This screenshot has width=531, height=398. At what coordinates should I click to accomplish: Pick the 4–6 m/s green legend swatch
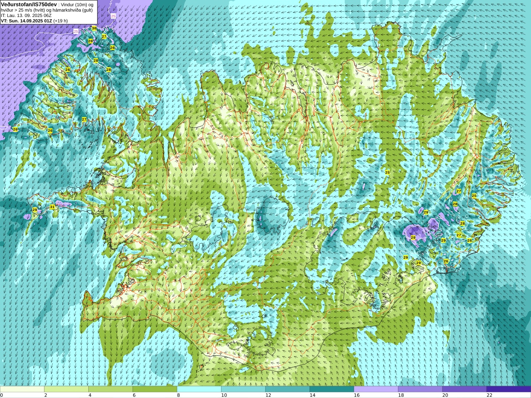[110, 389]
